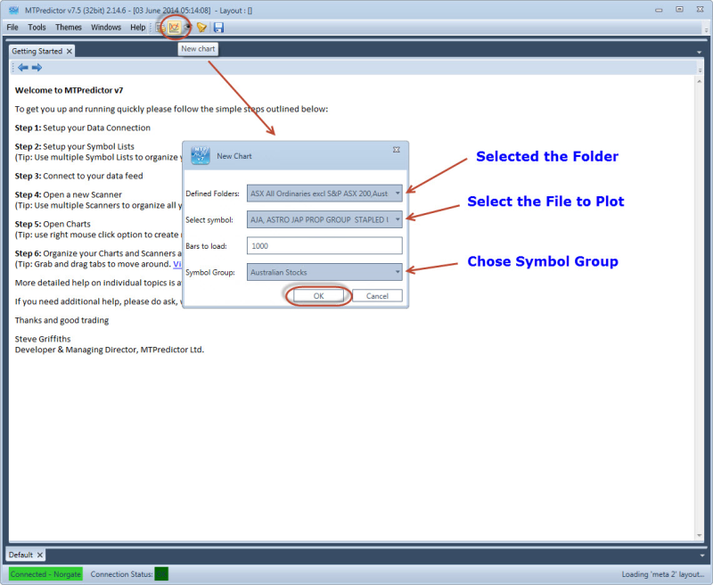Click the yellow bell alerts icon
Screen dimensions: 713x585
pos(202,28)
